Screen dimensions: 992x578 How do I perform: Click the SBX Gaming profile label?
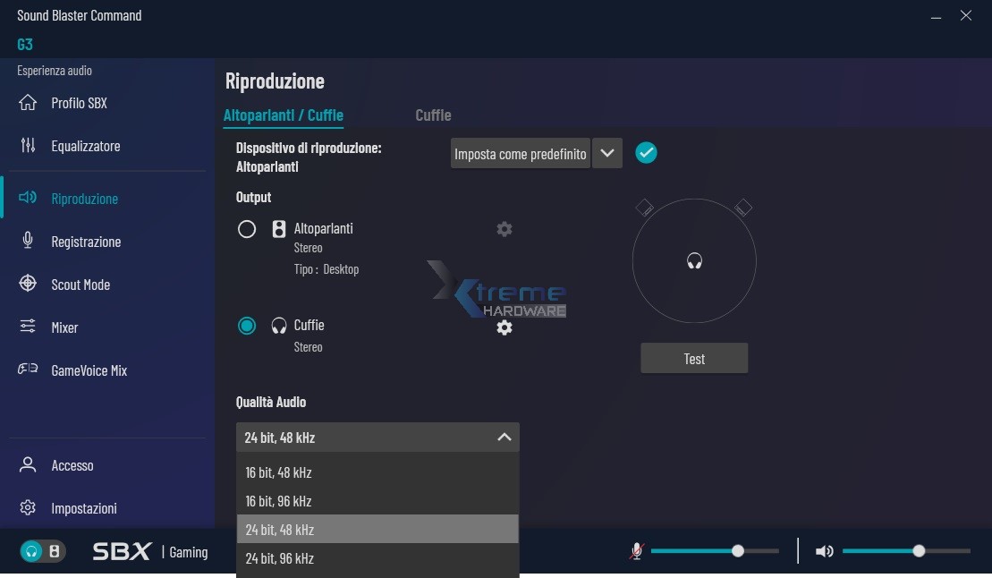click(x=150, y=552)
